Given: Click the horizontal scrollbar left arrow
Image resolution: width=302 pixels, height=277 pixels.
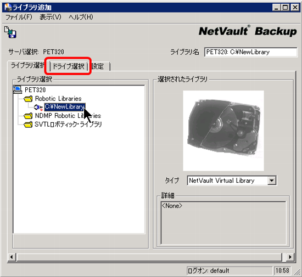Looking at the screenshot, I should coord(12,257).
